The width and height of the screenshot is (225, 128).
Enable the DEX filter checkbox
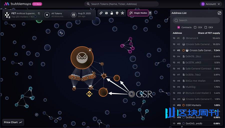[x=206, y=27]
